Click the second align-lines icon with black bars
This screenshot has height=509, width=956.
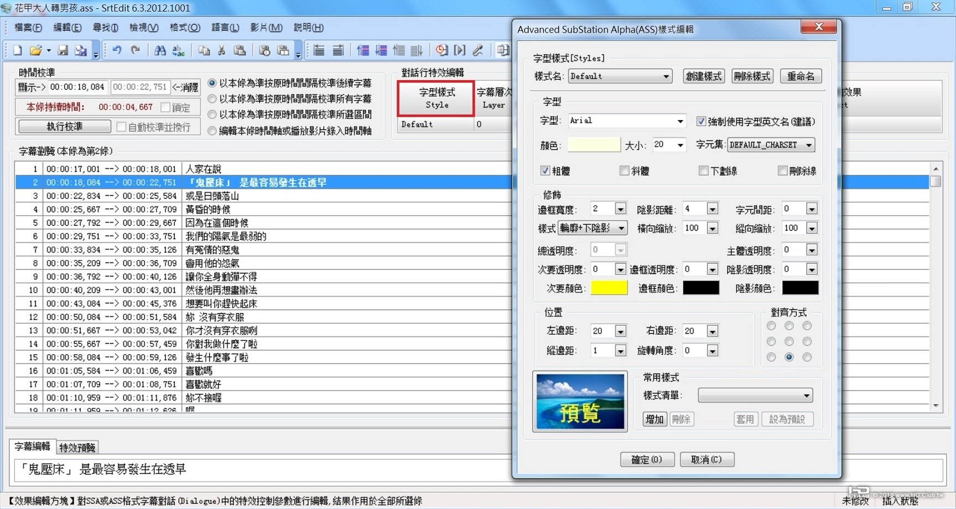pyautogui.click(x=337, y=51)
